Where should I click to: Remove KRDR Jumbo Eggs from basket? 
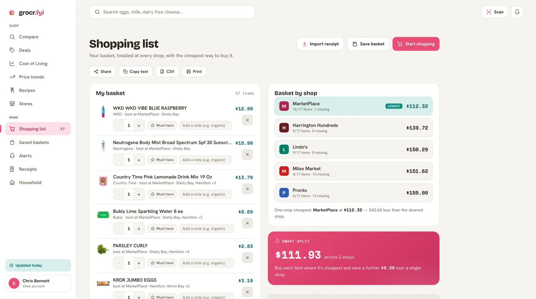pyautogui.click(x=247, y=292)
